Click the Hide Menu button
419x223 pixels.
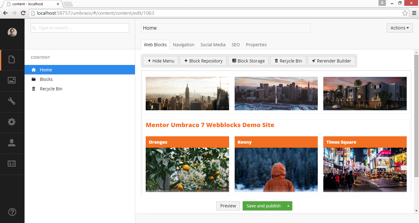161,61
